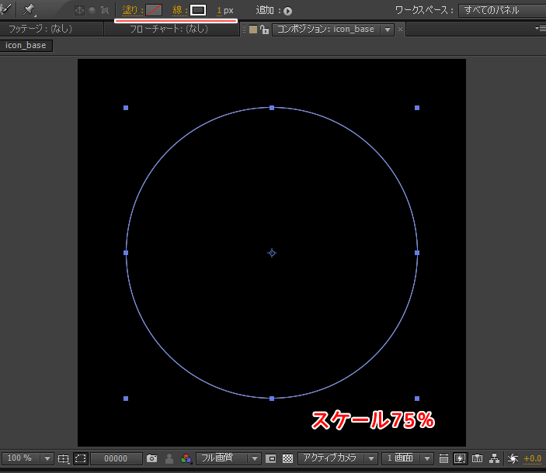This screenshot has height=473, width=546.
Task: Open the workspace dropdown すべてのパネル
Action: click(x=501, y=11)
